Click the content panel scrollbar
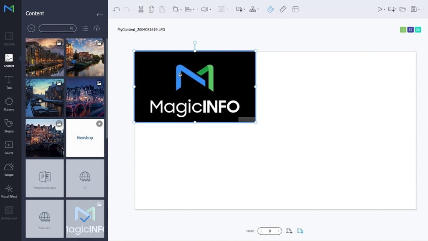This screenshot has height=241, width=428. coord(107,88)
